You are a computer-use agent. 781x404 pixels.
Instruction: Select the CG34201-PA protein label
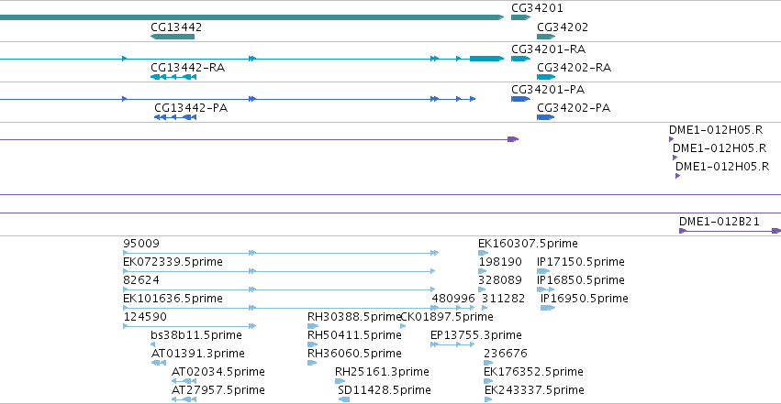point(548,90)
